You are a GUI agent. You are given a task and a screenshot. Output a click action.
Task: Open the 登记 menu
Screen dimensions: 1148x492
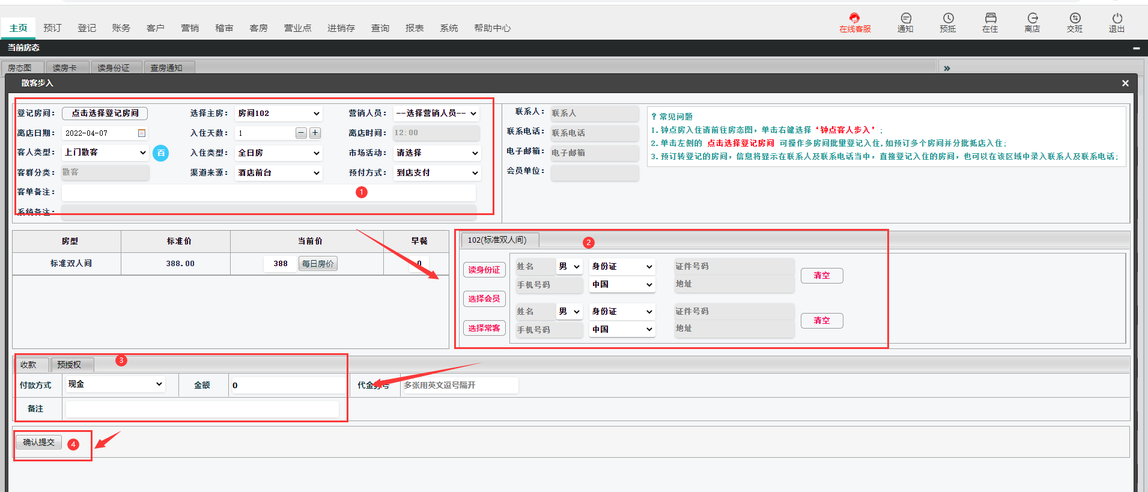87,28
